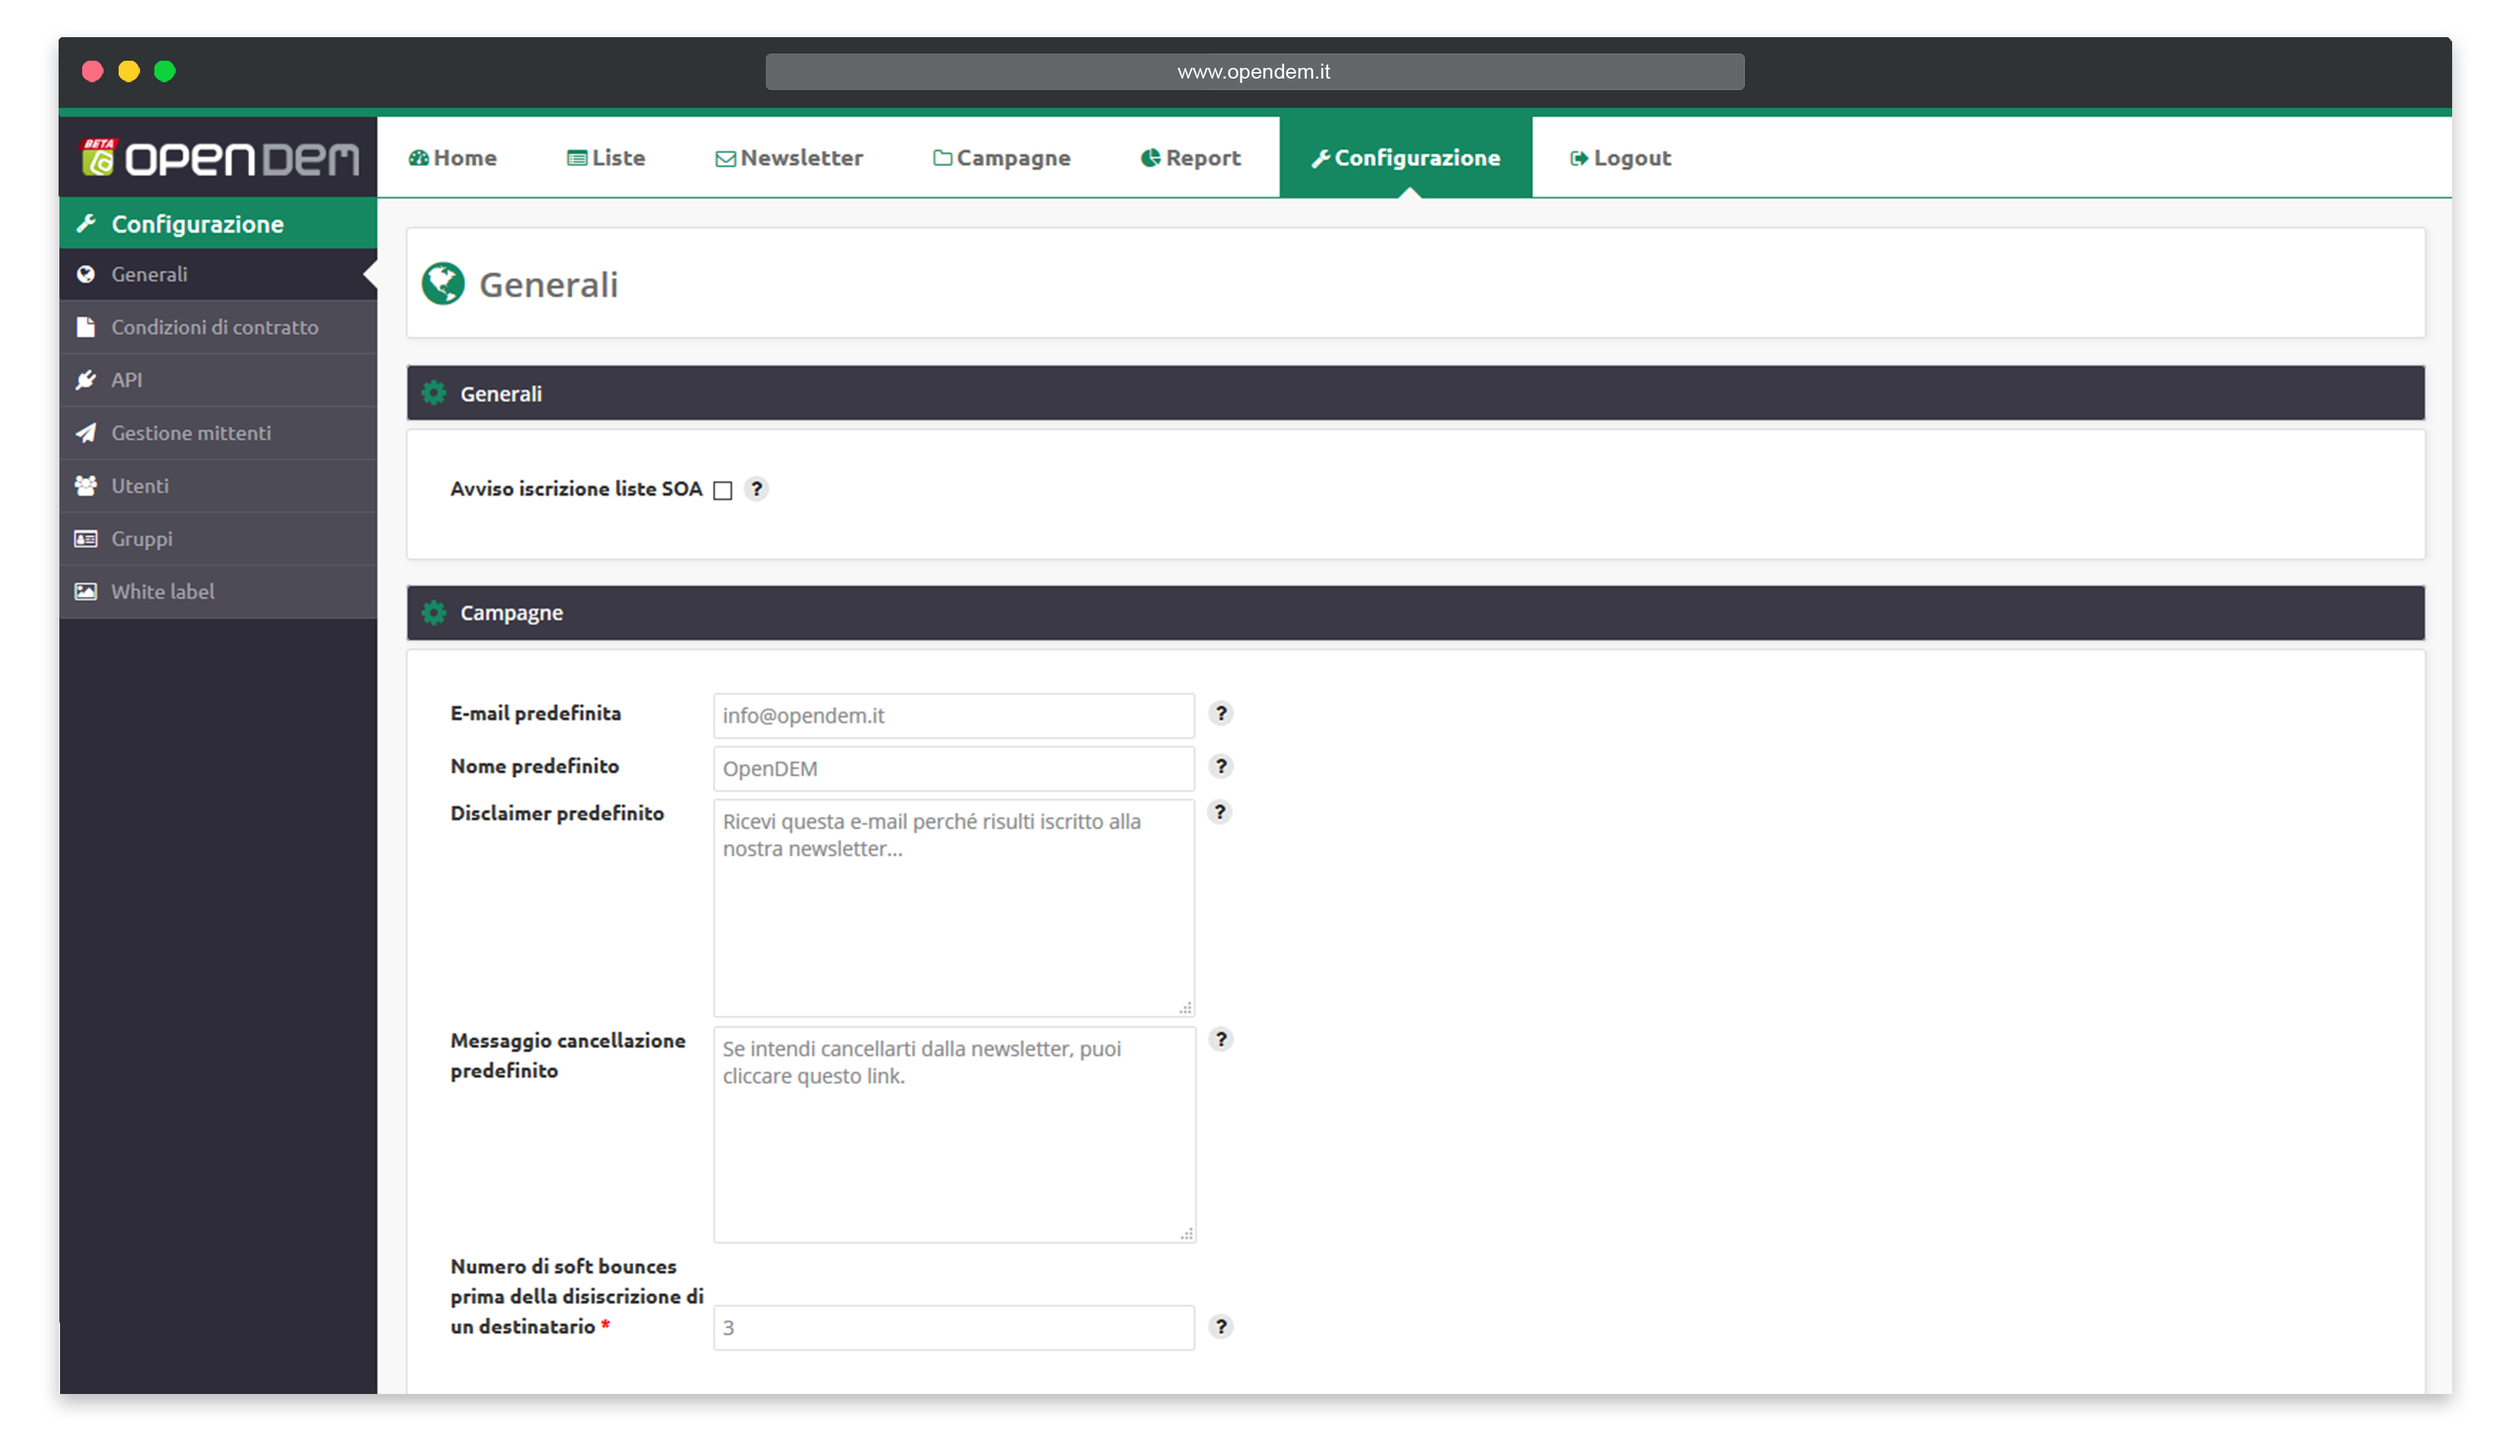
Task: Select Generali in the sidebar
Action: [x=219, y=275]
